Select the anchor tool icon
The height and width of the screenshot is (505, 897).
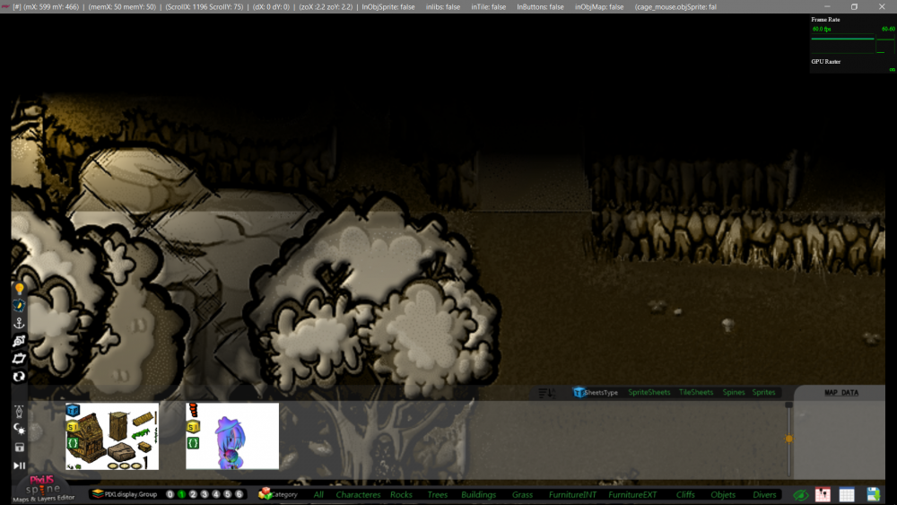point(19,323)
